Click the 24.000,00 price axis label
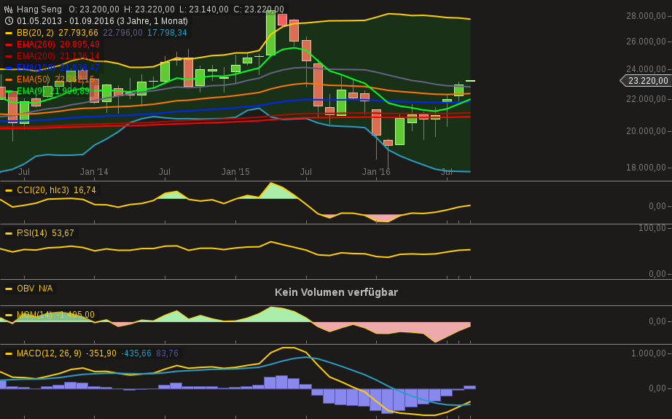 point(646,69)
